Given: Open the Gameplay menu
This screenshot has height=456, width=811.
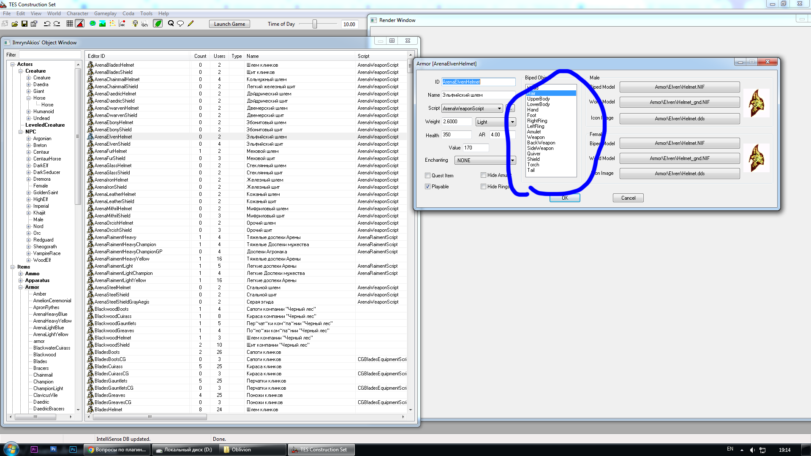Looking at the screenshot, I should pyautogui.click(x=105, y=14).
